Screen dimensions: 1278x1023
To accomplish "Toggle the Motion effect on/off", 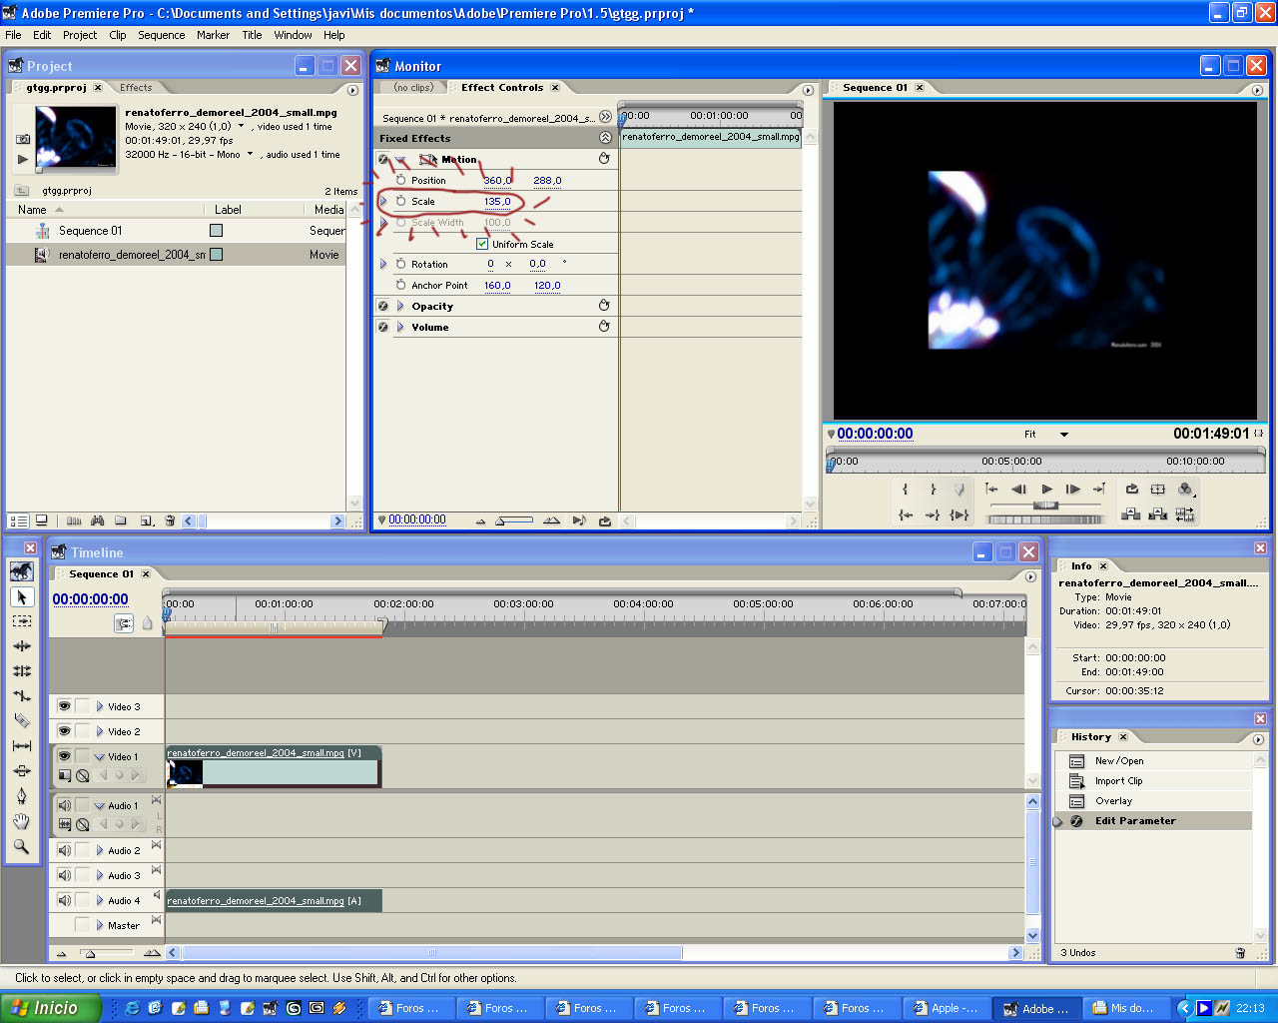I will (x=383, y=159).
